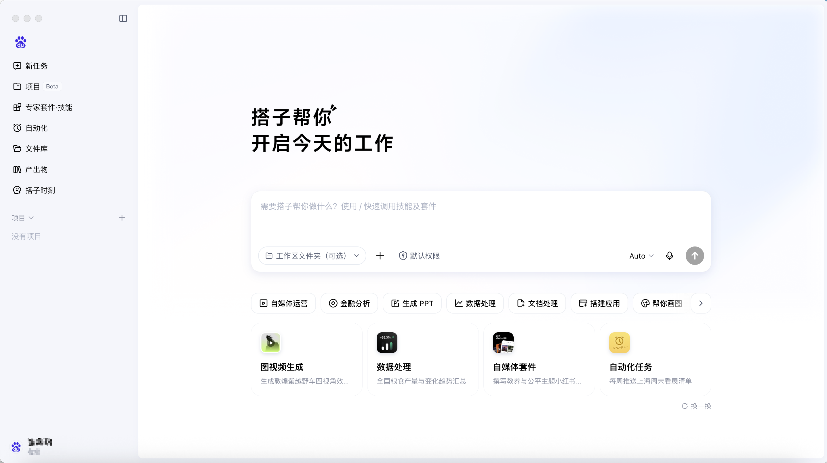The height and width of the screenshot is (463, 827).
Task: Select the 生成 PPT chip
Action: pyautogui.click(x=412, y=303)
